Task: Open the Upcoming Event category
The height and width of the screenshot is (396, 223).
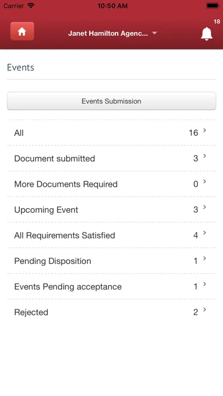Action: 111,209
